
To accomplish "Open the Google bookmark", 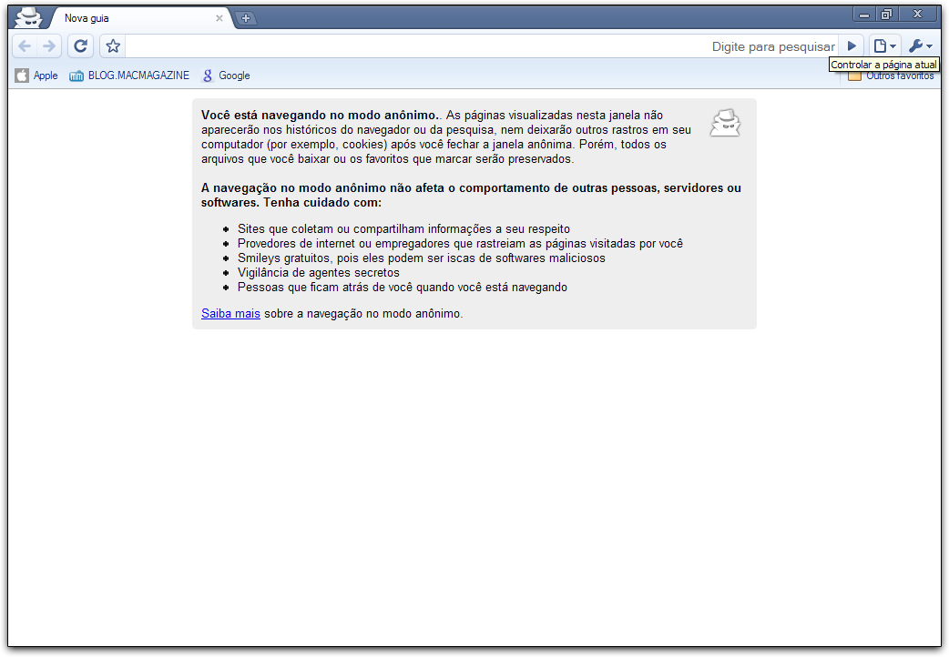I will coord(226,76).
